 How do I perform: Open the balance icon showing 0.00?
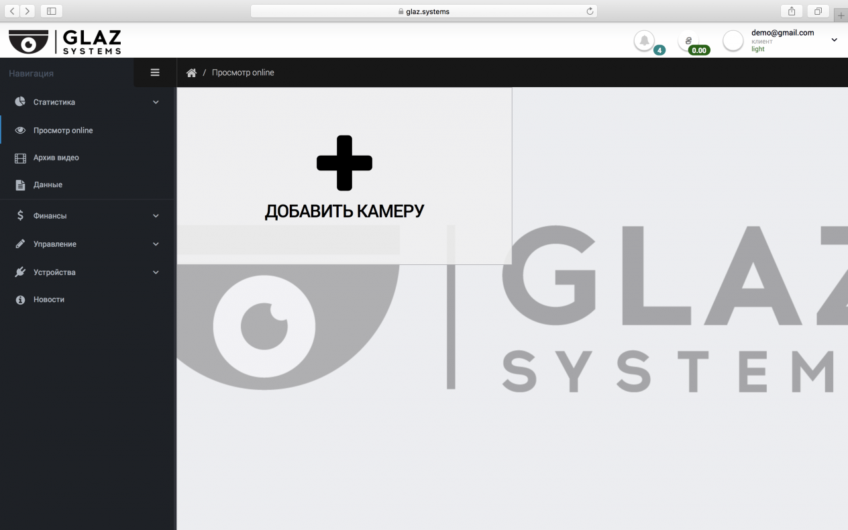(688, 41)
